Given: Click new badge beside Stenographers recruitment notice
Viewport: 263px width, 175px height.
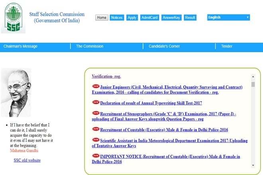Looking at the screenshot, I should [x=96, y=113].
